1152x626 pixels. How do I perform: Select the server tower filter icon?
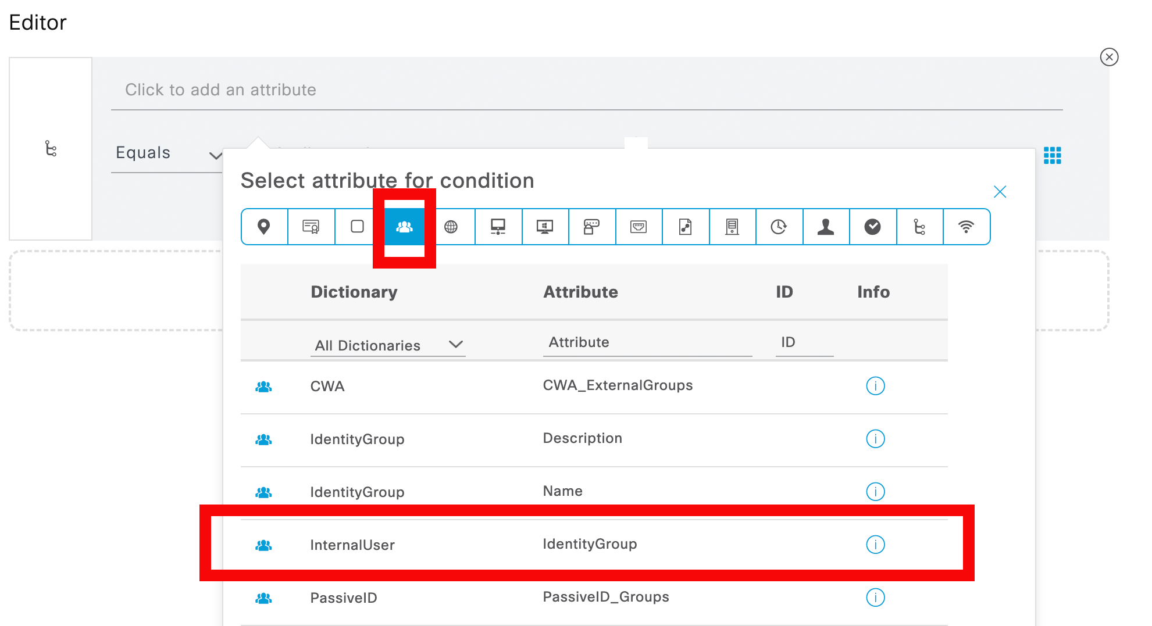(x=732, y=227)
